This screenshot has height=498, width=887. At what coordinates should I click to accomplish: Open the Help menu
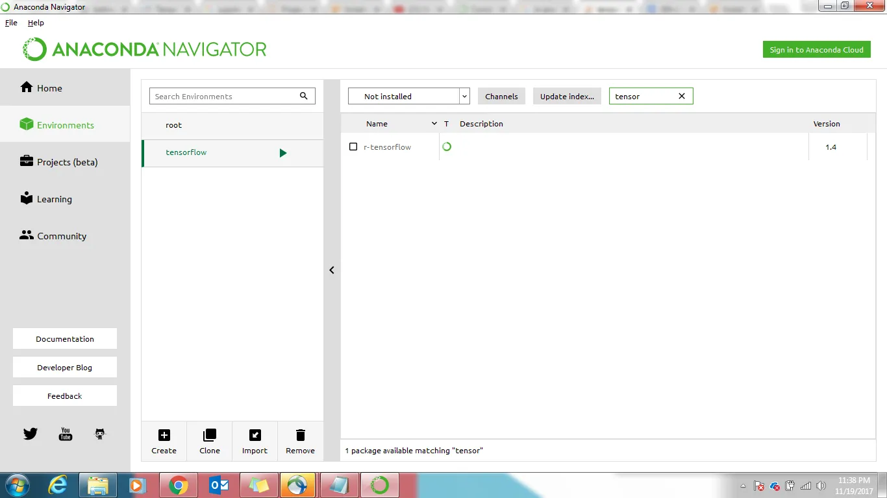tap(36, 23)
